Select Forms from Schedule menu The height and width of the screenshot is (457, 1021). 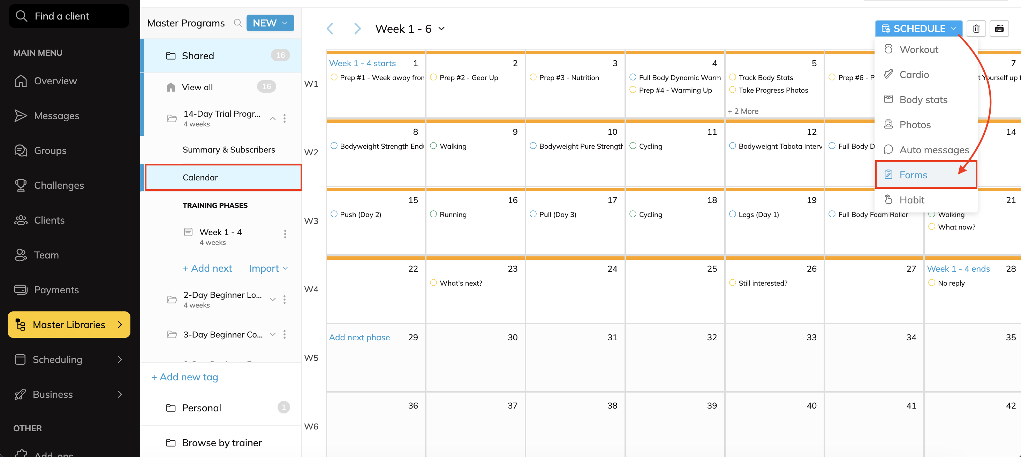pos(926,175)
